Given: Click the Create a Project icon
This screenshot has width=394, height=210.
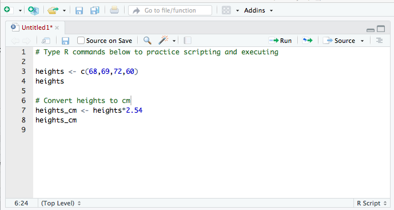Looking at the screenshot, I should tap(33, 10).
